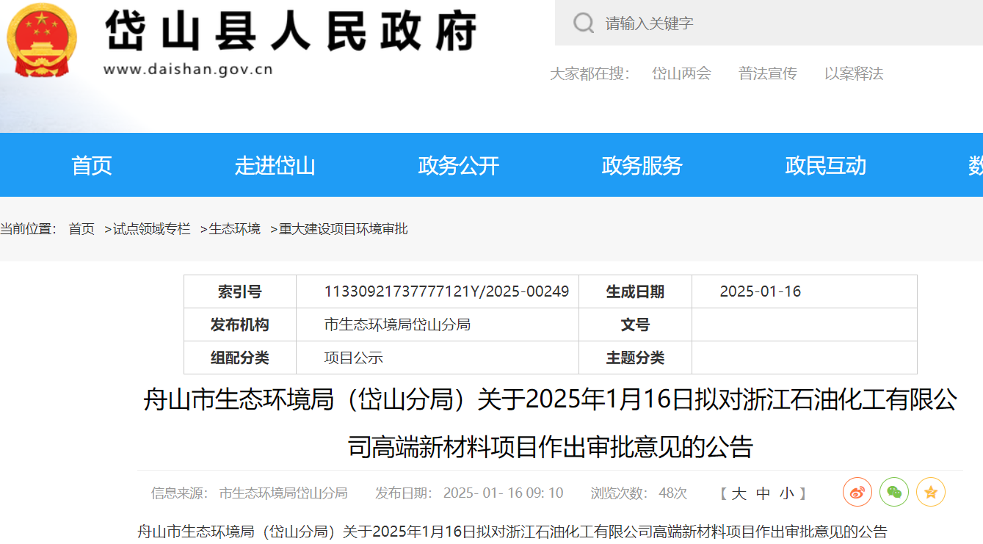Click the index number 11330921737777121Y/2025-00249

pyautogui.click(x=446, y=291)
